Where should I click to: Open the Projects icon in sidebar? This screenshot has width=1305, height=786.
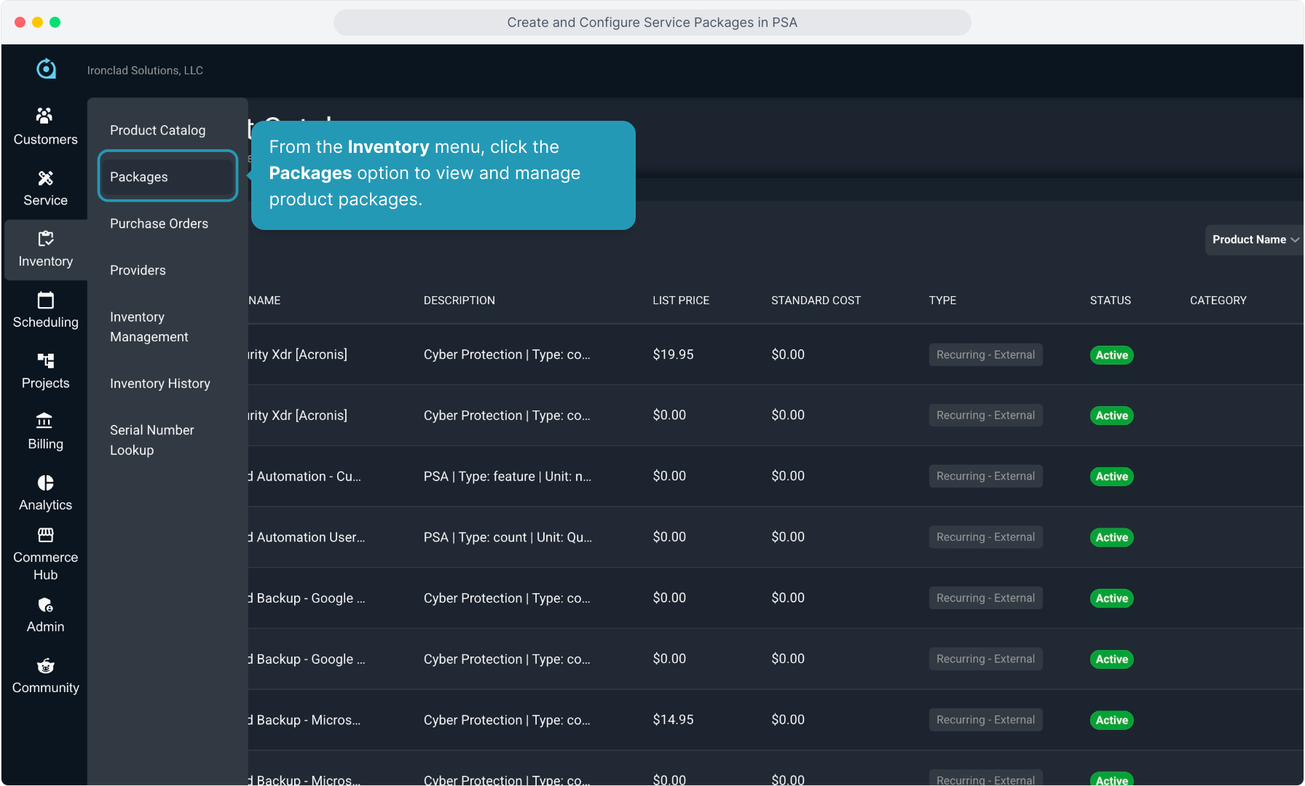pyautogui.click(x=45, y=361)
